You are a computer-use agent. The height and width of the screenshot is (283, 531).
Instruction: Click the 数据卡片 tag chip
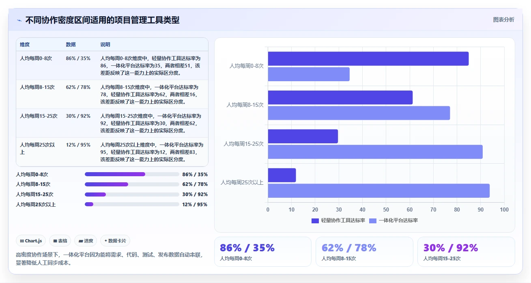tap(115, 241)
